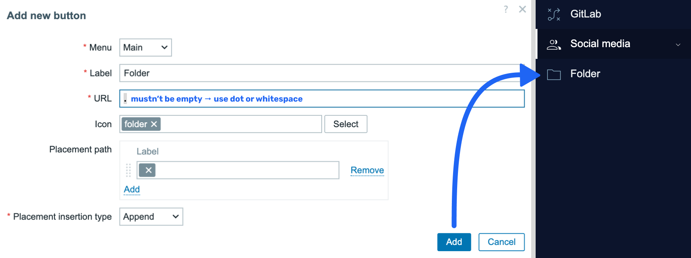
Task: Close the Add new button dialog
Action: point(523,9)
